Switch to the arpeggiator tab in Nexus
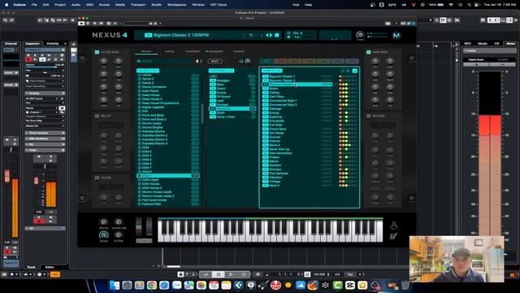 [x=214, y=51]
